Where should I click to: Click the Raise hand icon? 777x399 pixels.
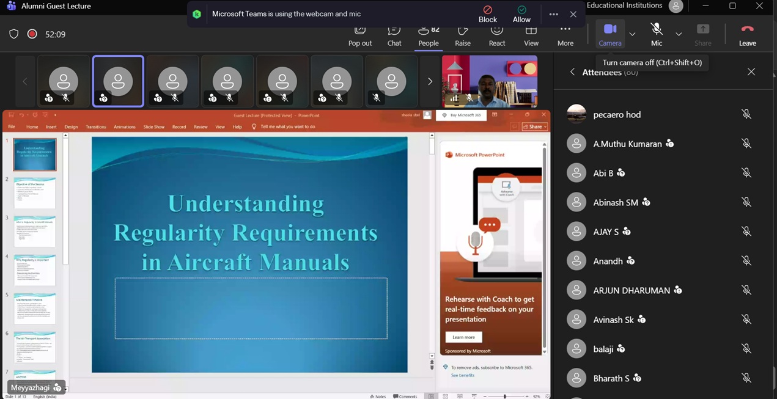pyautogui.click(x=463, y=35)
